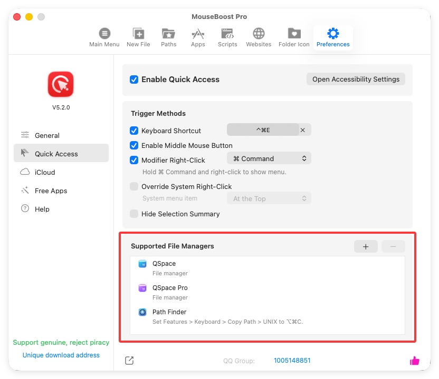Toggle the Modifier Right-Click checkbox
This screenshot has height=379, width=439.
tap(134, 160)
